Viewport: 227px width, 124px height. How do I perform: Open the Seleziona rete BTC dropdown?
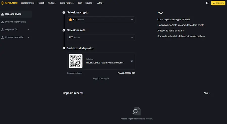pyautogui.click(x=101, y=37)
